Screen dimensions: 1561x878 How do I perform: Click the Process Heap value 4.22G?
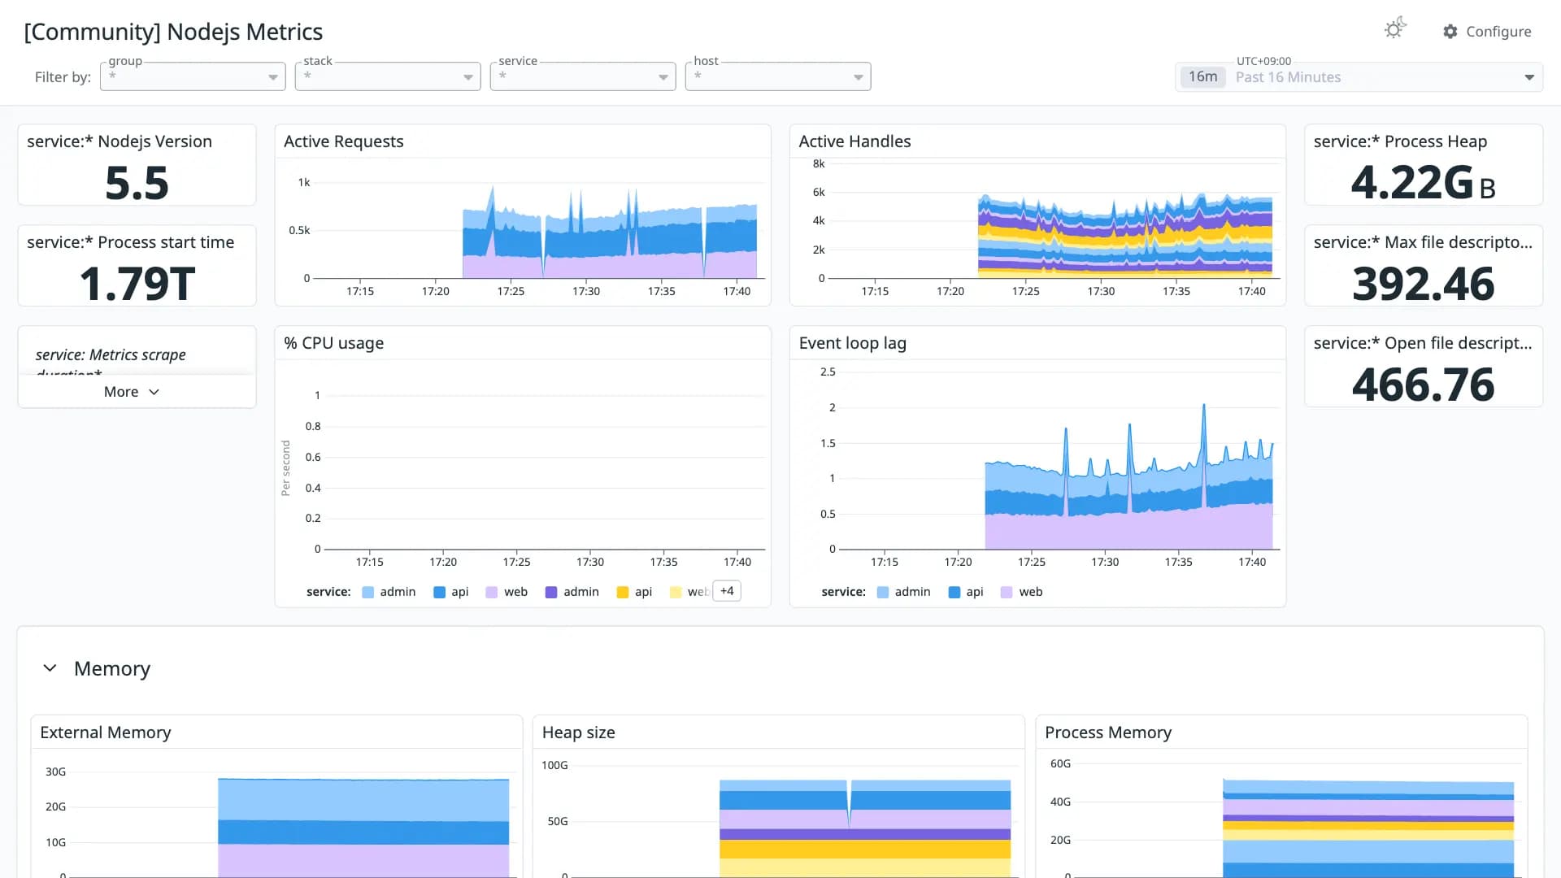coord(1423,183)
